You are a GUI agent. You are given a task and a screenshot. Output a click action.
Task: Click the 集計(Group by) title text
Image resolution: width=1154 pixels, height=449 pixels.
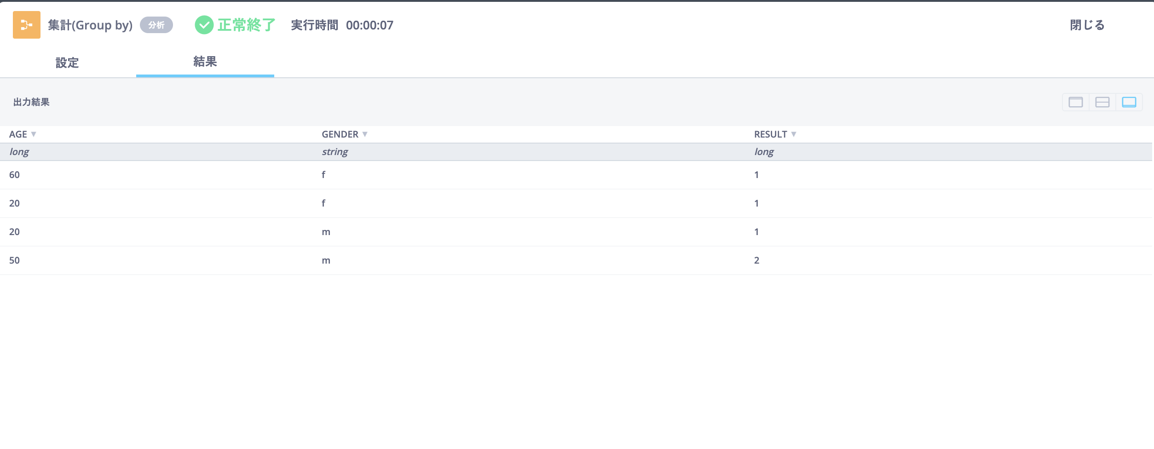pyautogui.click(x=90, y=25)
